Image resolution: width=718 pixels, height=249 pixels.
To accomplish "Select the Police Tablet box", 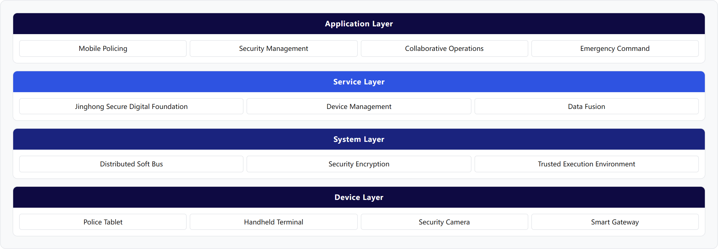I will tap(103, 222).
